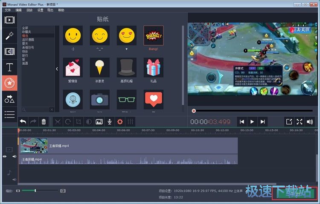Open Color adjustments tool

point(89,122)
